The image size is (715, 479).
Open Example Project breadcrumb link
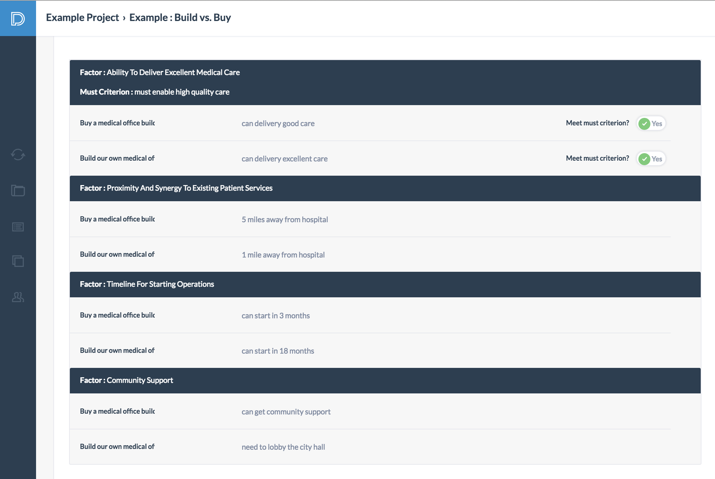coord(82,18)
